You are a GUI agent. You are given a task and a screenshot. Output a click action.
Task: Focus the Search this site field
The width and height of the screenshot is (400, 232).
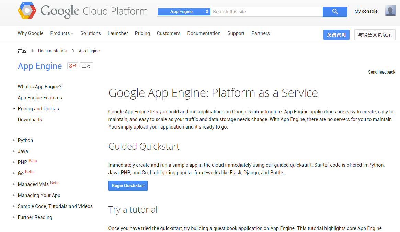click(x=266, y=12)
